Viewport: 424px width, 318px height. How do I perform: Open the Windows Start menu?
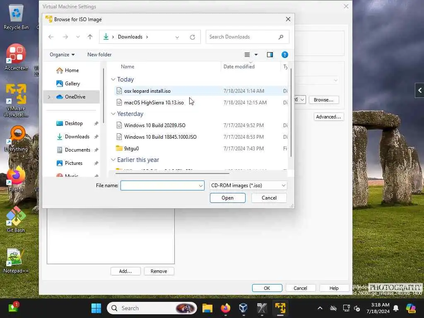[x=96, y=308]
